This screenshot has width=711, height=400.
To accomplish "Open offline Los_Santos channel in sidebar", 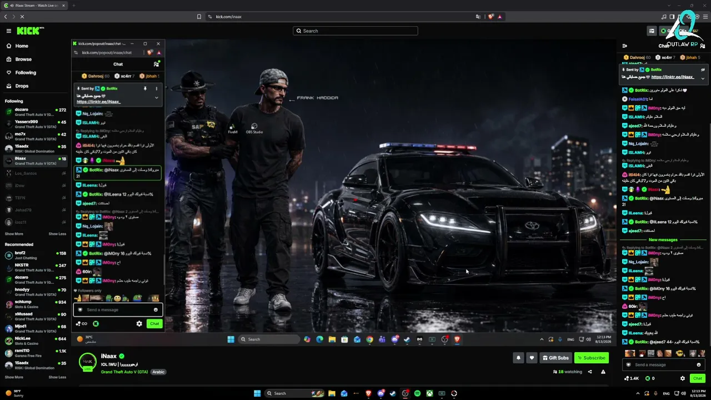I will coord(35,173).
